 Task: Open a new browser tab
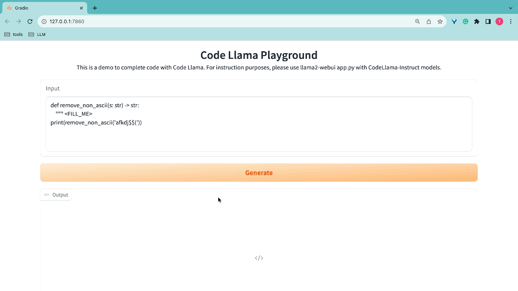(95, 8)
